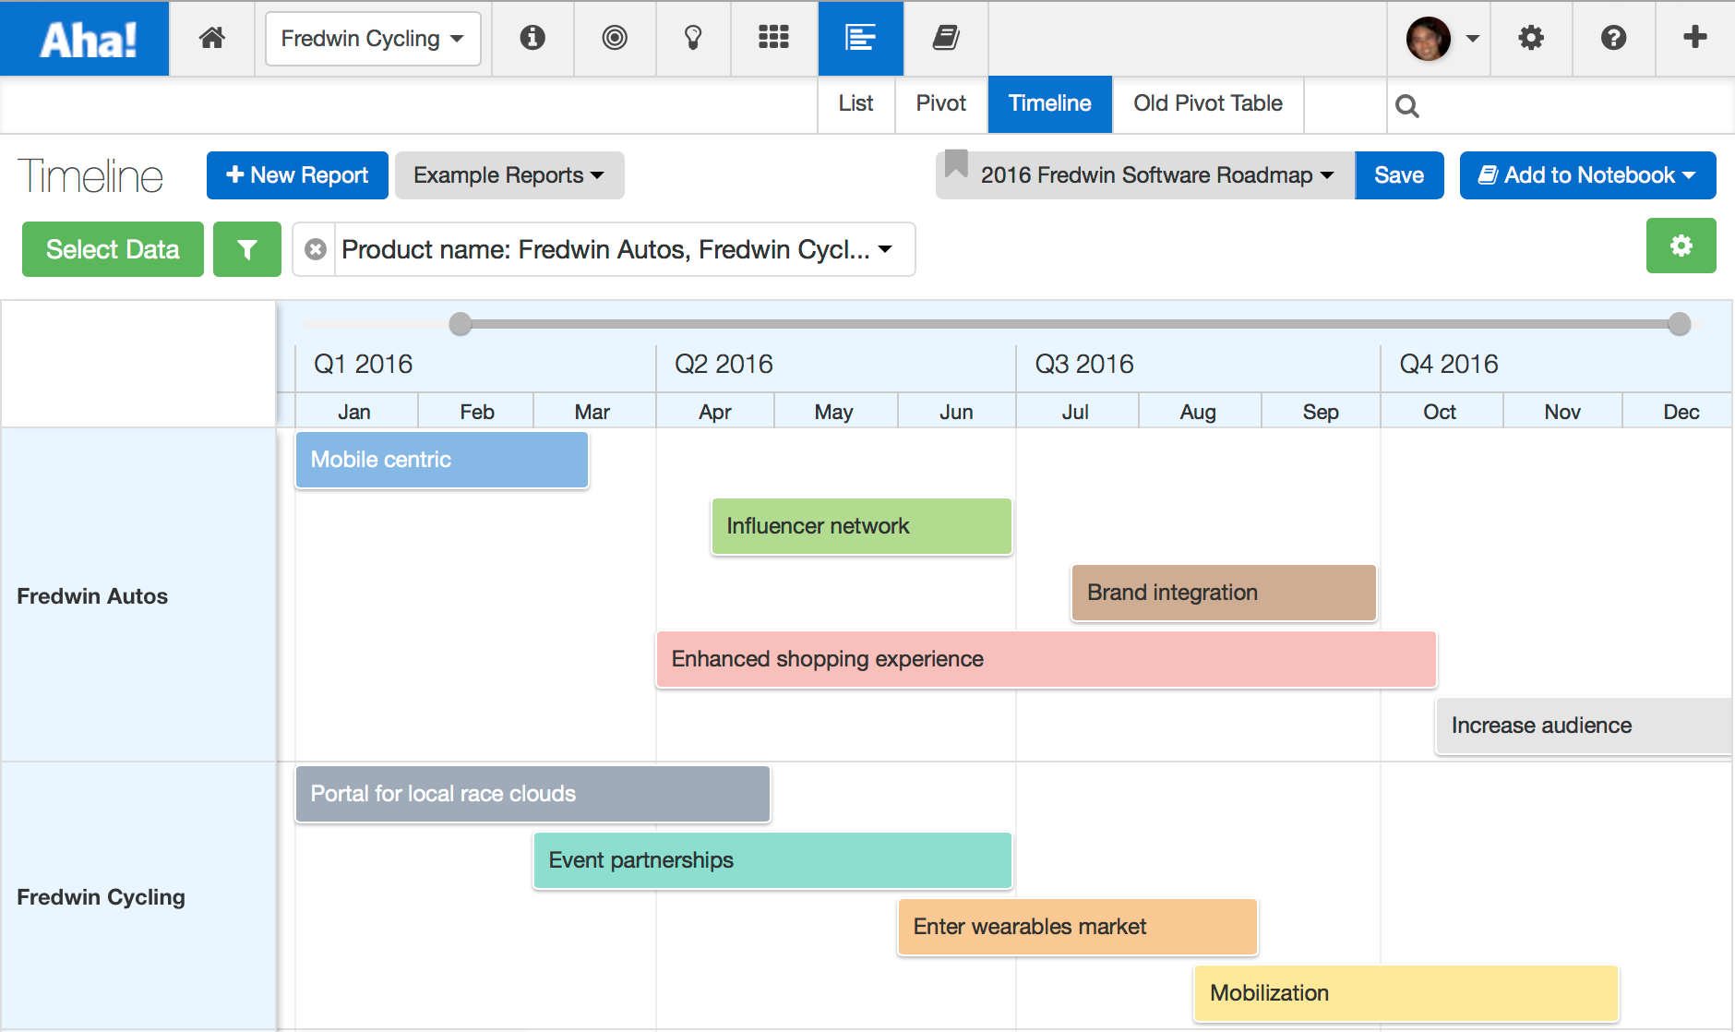This screenshot has width=1735, height=1032.
Task: Expand the user account menu arrow
Action: 1473,39
